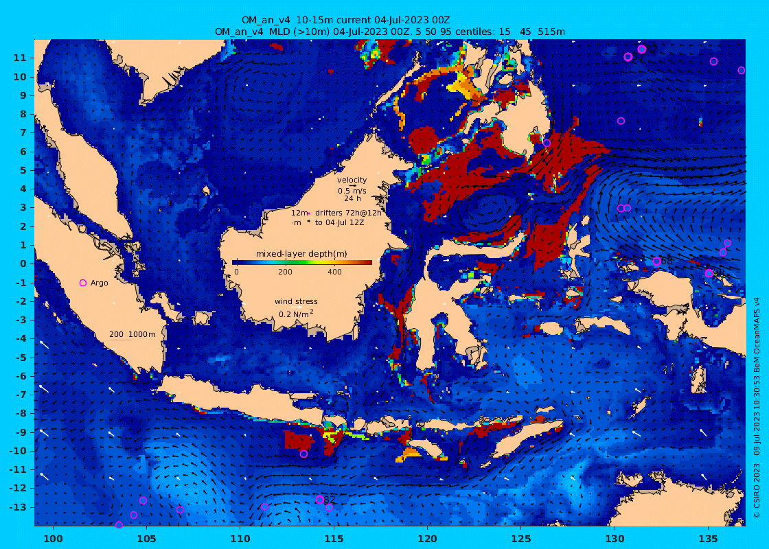Click the CSIRO 2023 BoM OceanMAPS v4 copyright text
This screenshot has width=769, height=549.
[x=756, y=406]
